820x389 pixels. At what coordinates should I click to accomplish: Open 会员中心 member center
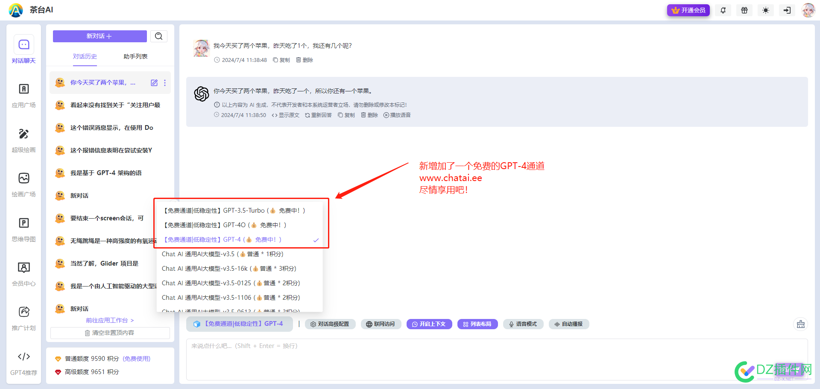point(24,273)
